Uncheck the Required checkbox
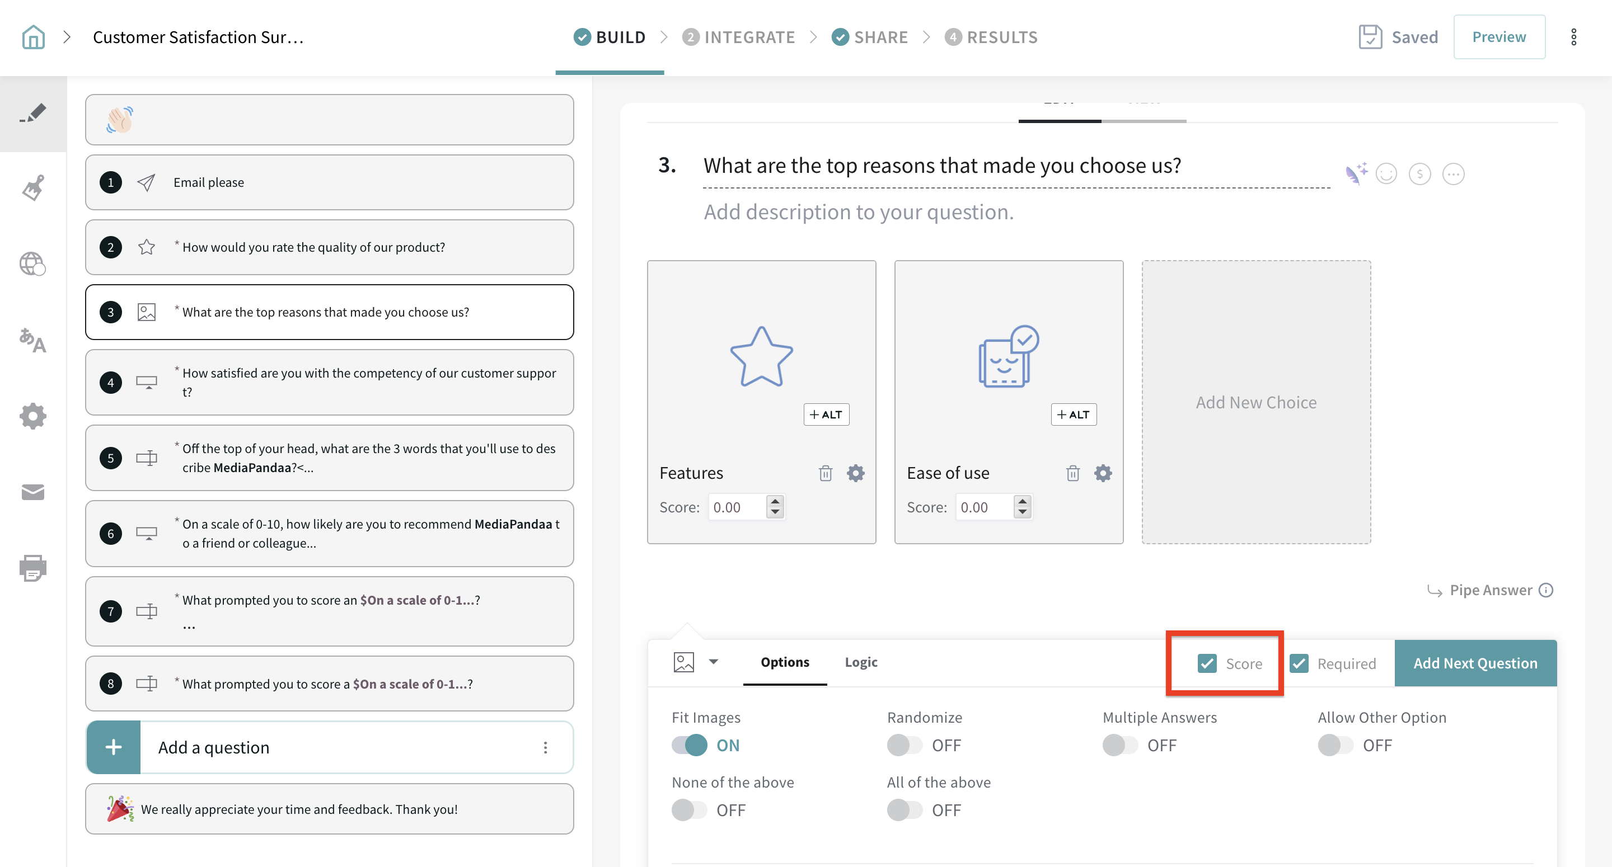Viewport: 1612px width, 867px height. tap(1299, 664)
